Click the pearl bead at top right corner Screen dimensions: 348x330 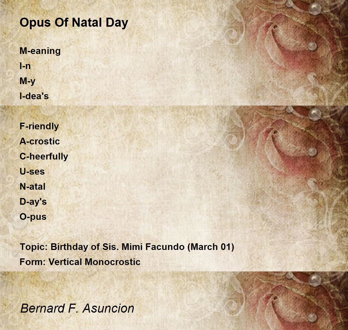pos(315,9)
